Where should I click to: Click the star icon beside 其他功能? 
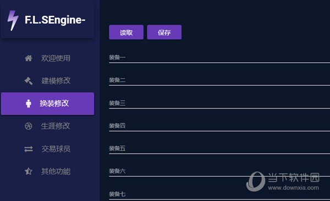click(x=29, y=171)
